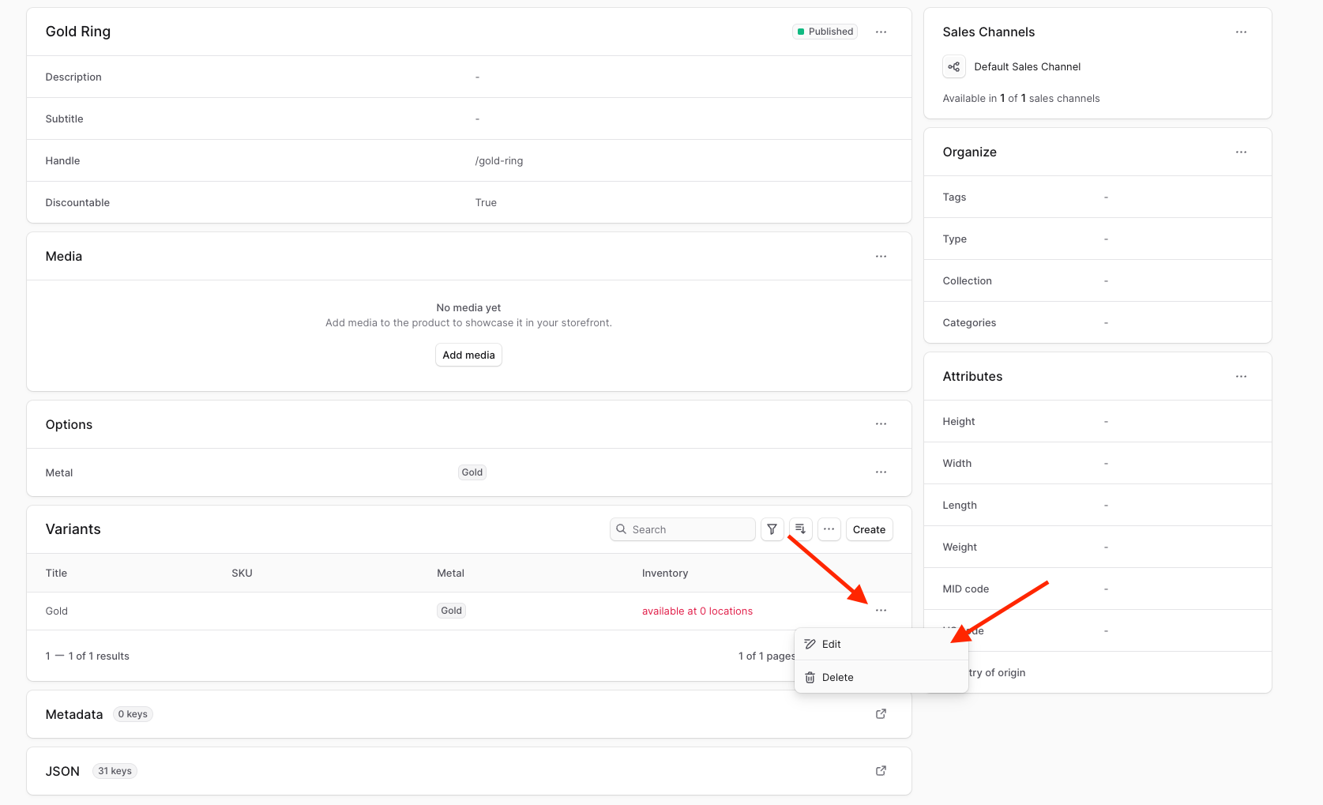This screenshot has height=805, width=1323.
Task: Open the Attributes section ellipsis menu
Action: point(1241,377)
